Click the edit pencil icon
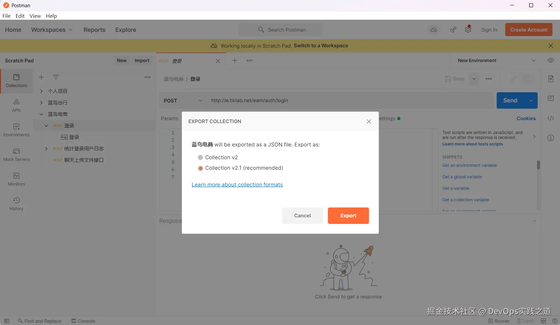Viewport: 560px width, 325px height. point(513,79)
